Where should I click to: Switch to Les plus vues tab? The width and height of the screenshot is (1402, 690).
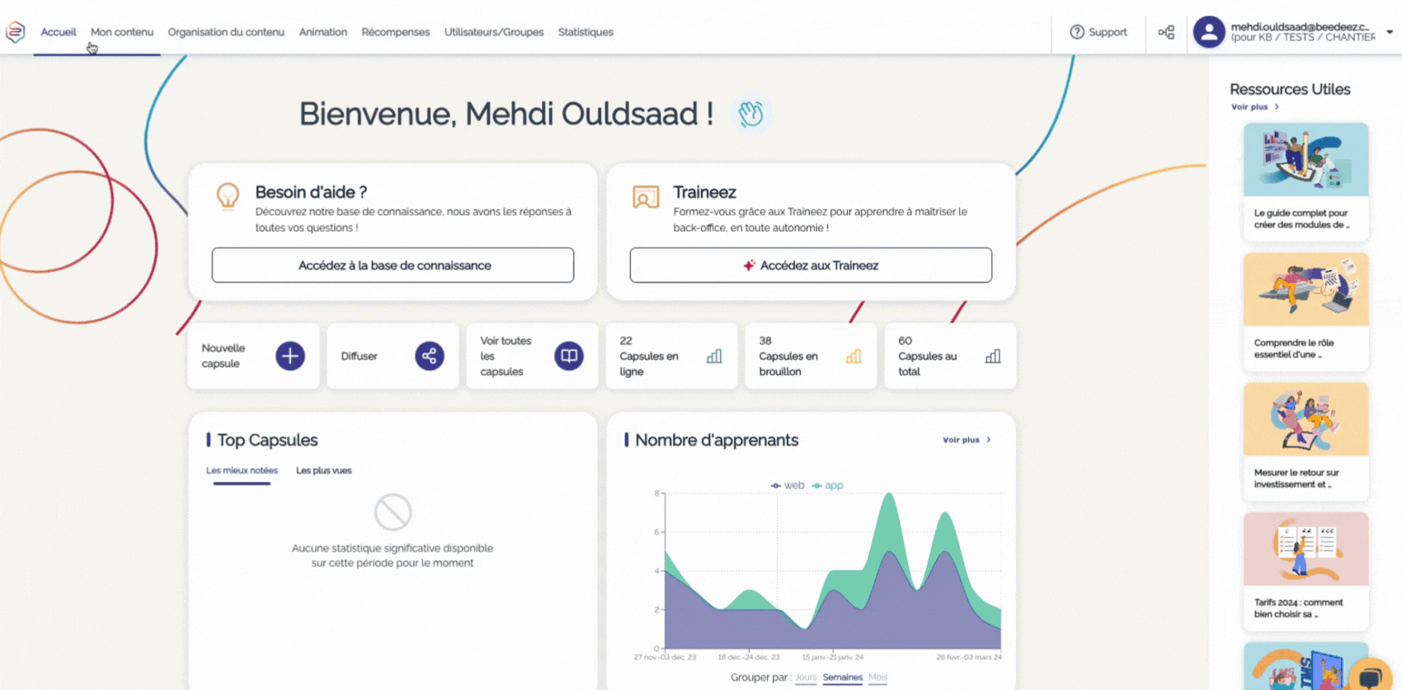(x=323, y=471)
